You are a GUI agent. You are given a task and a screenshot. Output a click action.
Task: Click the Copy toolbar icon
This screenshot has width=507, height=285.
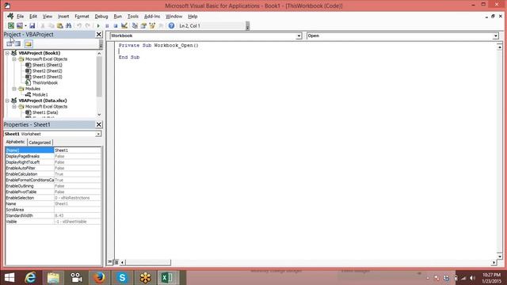(x=51, y=25)
